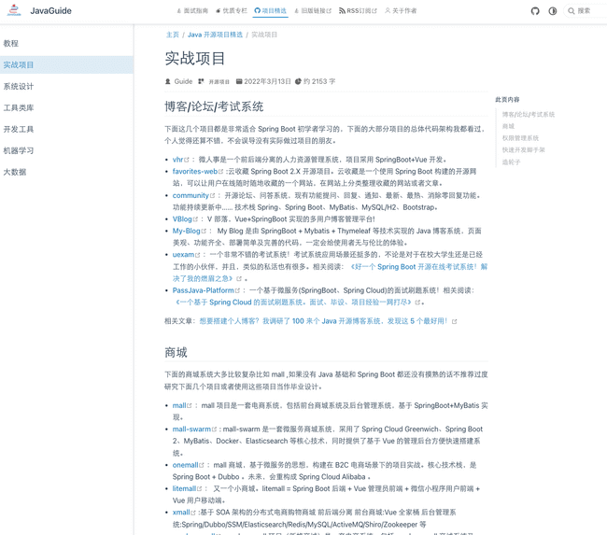Jump to 博客/论坛/考试系统 in page outline

(x=528, y=115)
